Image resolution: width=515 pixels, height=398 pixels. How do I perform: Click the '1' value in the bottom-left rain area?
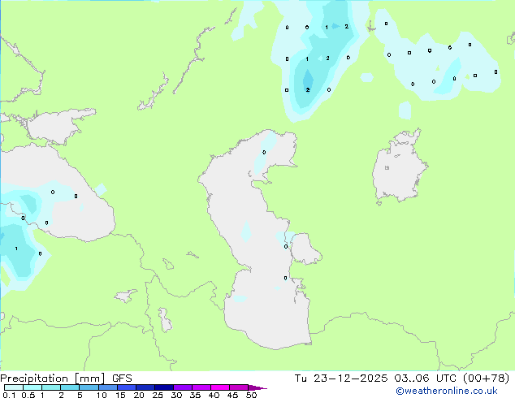point(16,249)
